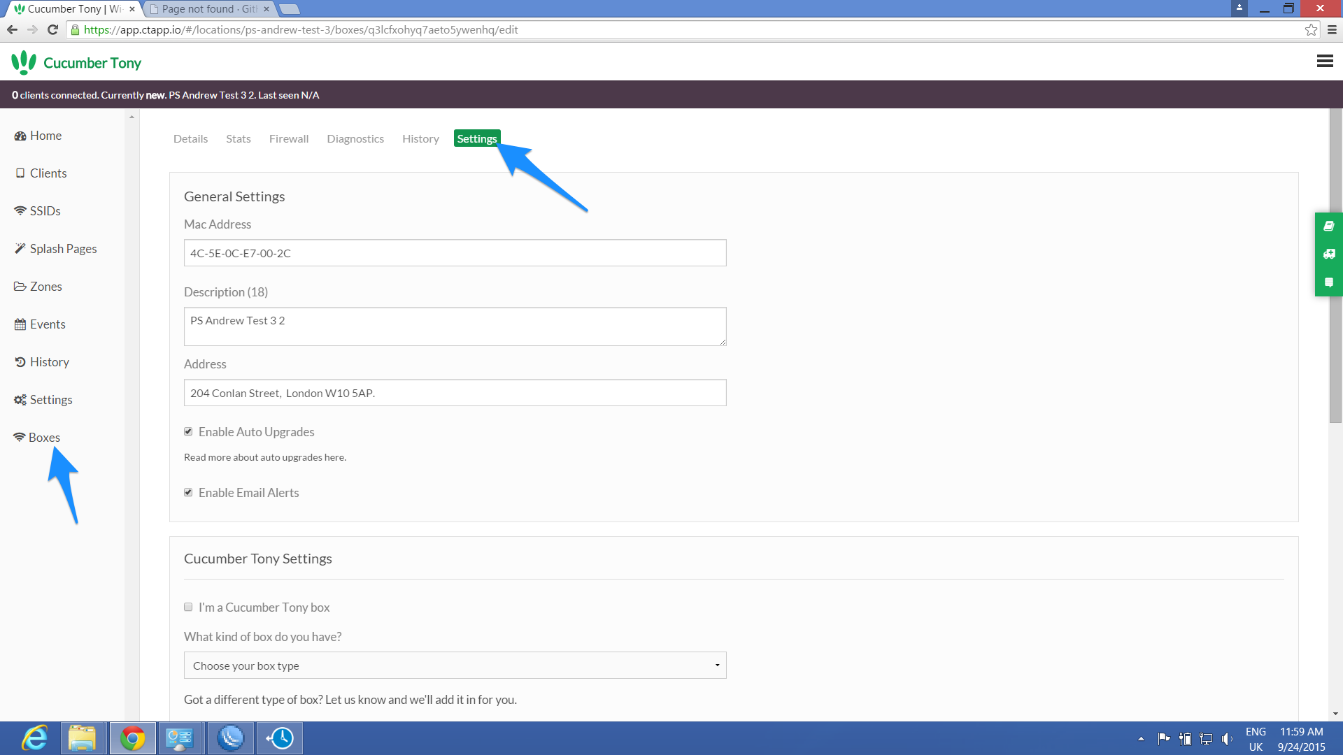1343x755 pixels.
Task: Switch to the box History tab
Action: point(420,138)
